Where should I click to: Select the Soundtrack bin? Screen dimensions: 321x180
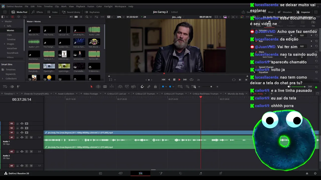[13, 53]
